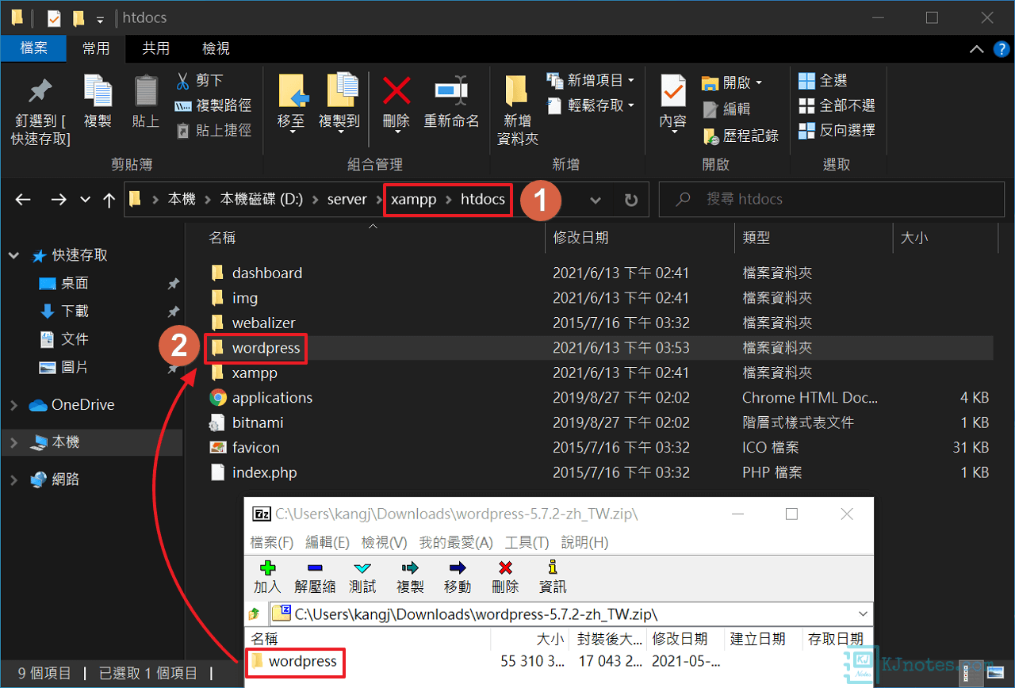Collapse the Quick Access (快速存取) tree
This screenshot has width=1015, height=688.
13,255
